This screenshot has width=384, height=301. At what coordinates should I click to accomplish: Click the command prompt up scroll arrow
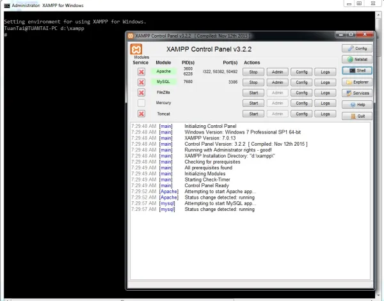point(378,15)
